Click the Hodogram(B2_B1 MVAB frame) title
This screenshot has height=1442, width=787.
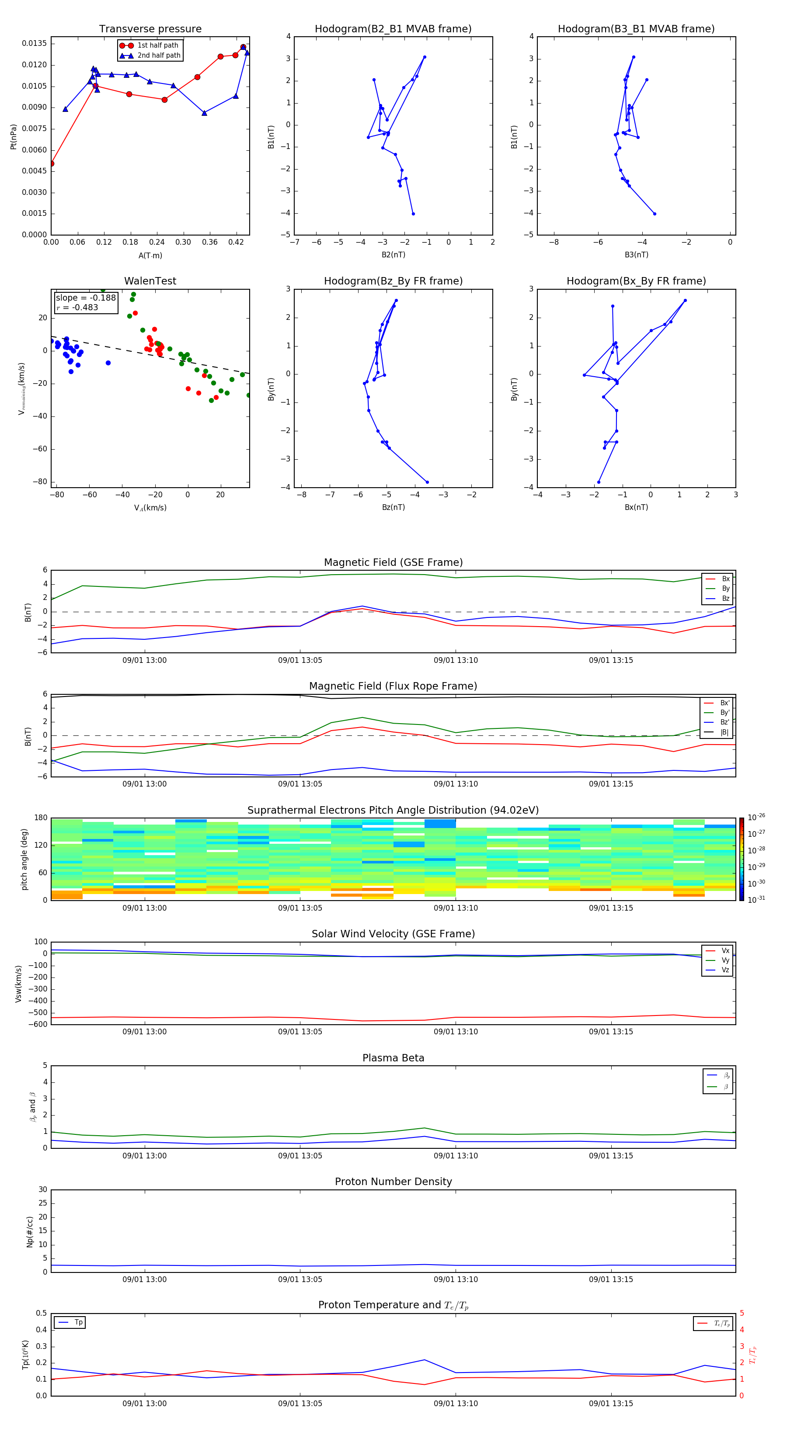click(393, 29)
